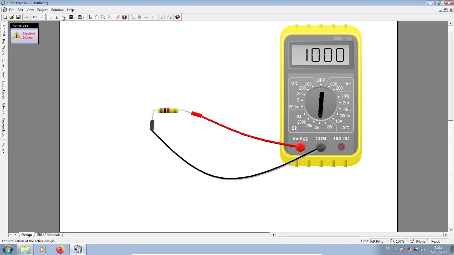This screenshot has height=255, width=454.
Task: Switch to Bill of Materials tab
Action: point(49,235)
